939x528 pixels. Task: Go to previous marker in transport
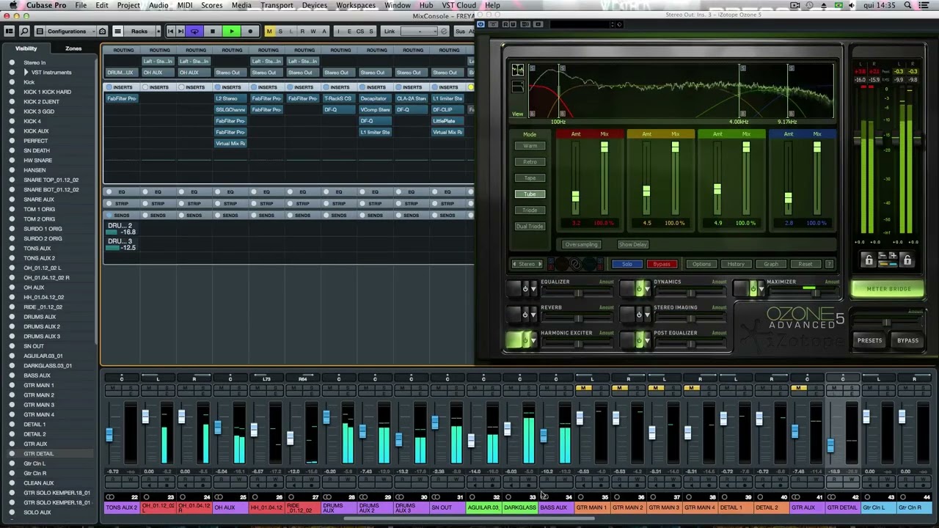click(170, 32)
